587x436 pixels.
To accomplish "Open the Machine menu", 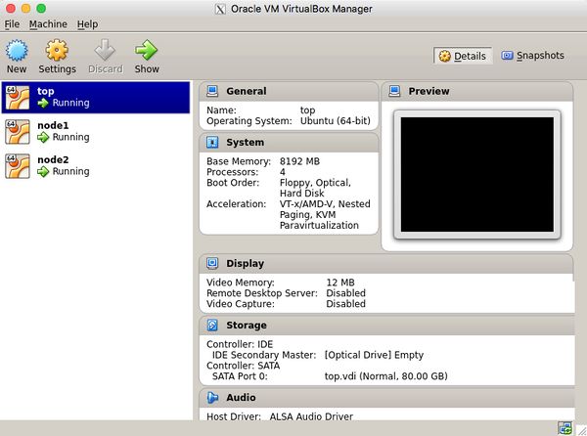I will point(48,23).
